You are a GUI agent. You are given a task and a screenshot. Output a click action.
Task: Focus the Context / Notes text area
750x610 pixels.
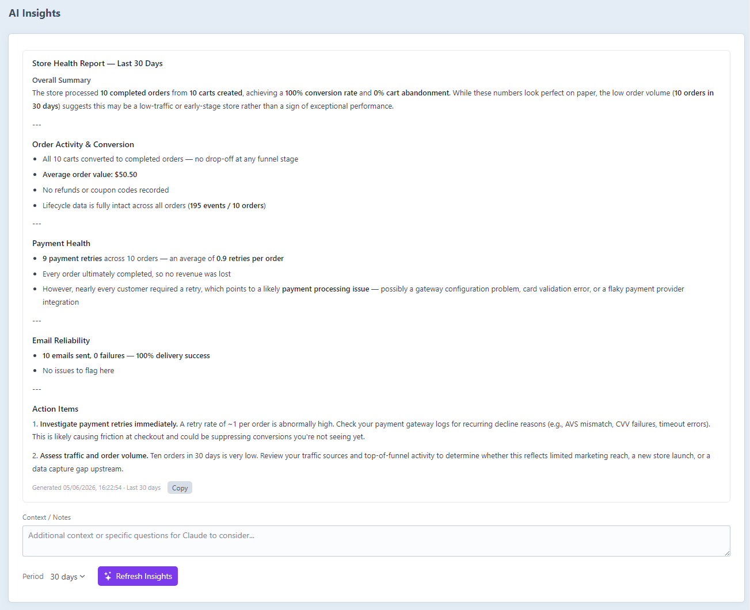[x=376, y=541]
